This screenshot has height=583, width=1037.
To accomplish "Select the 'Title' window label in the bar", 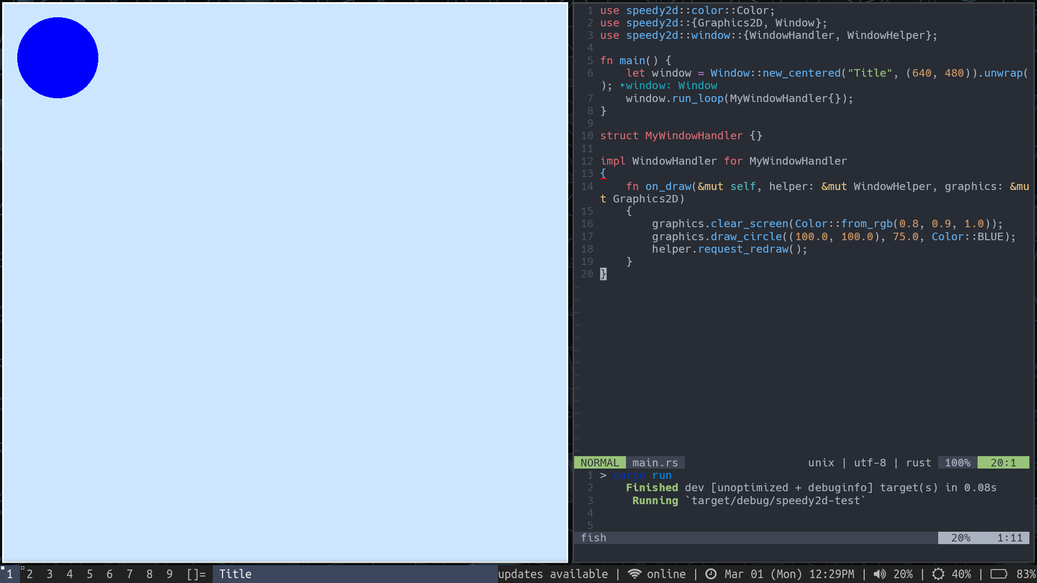I will [235, 574].
